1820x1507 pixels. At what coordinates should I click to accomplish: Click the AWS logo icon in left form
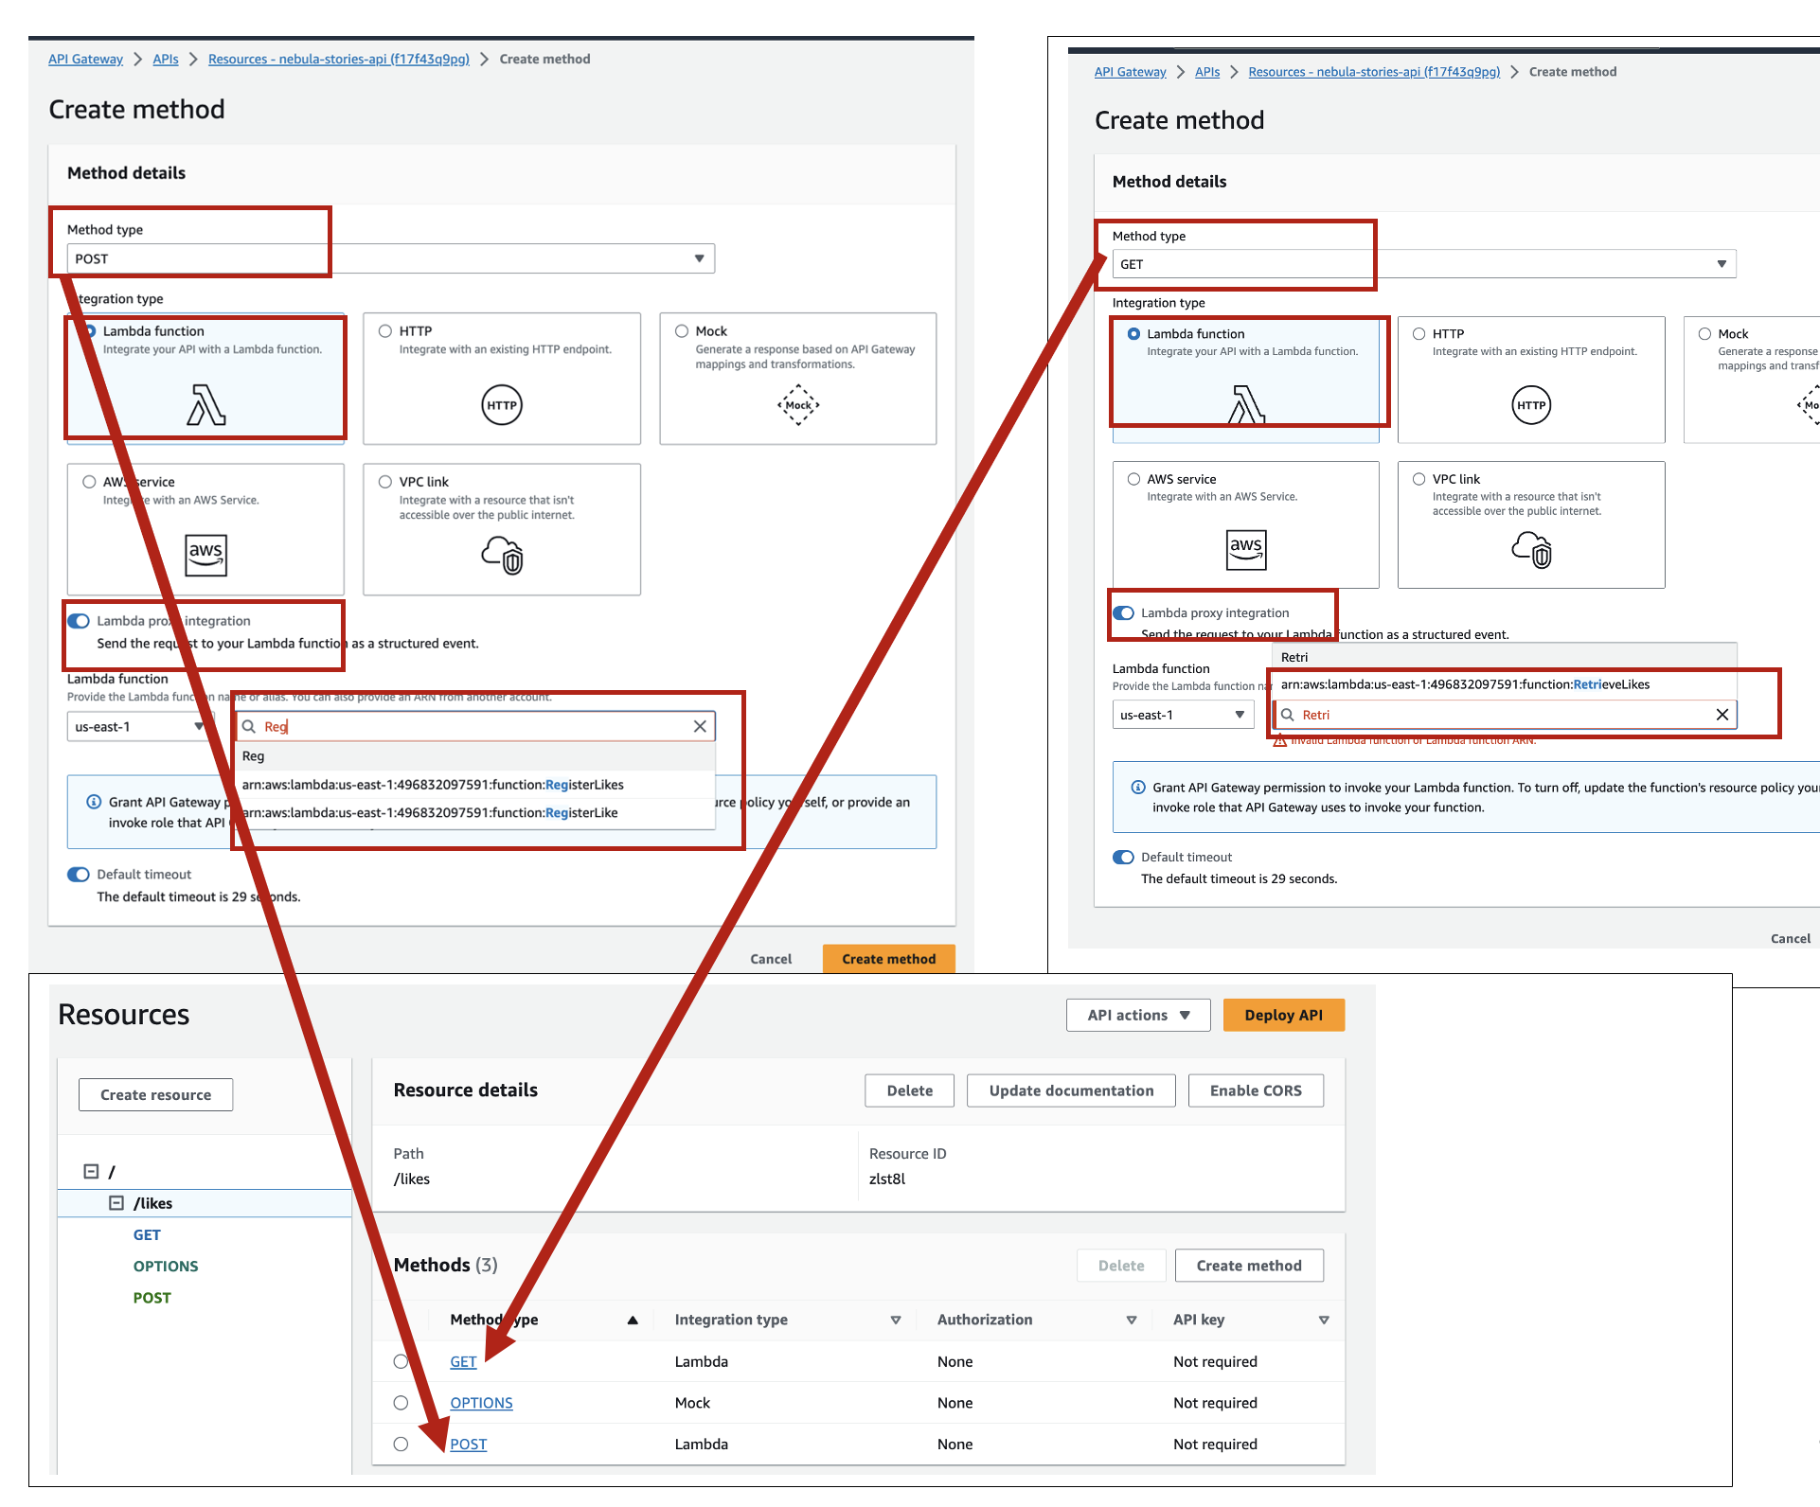[205, 555]
